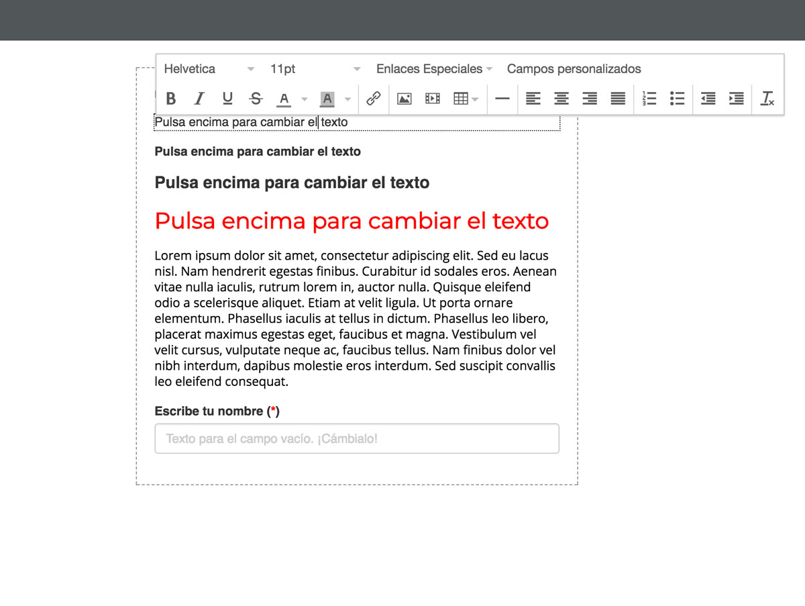Increase the paragraph indent

point(736,99)
